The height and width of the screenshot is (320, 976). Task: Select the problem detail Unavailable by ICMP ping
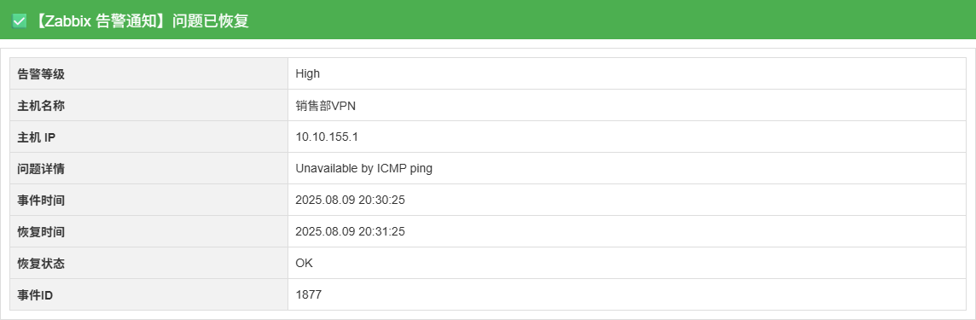(x=363, y=169)
